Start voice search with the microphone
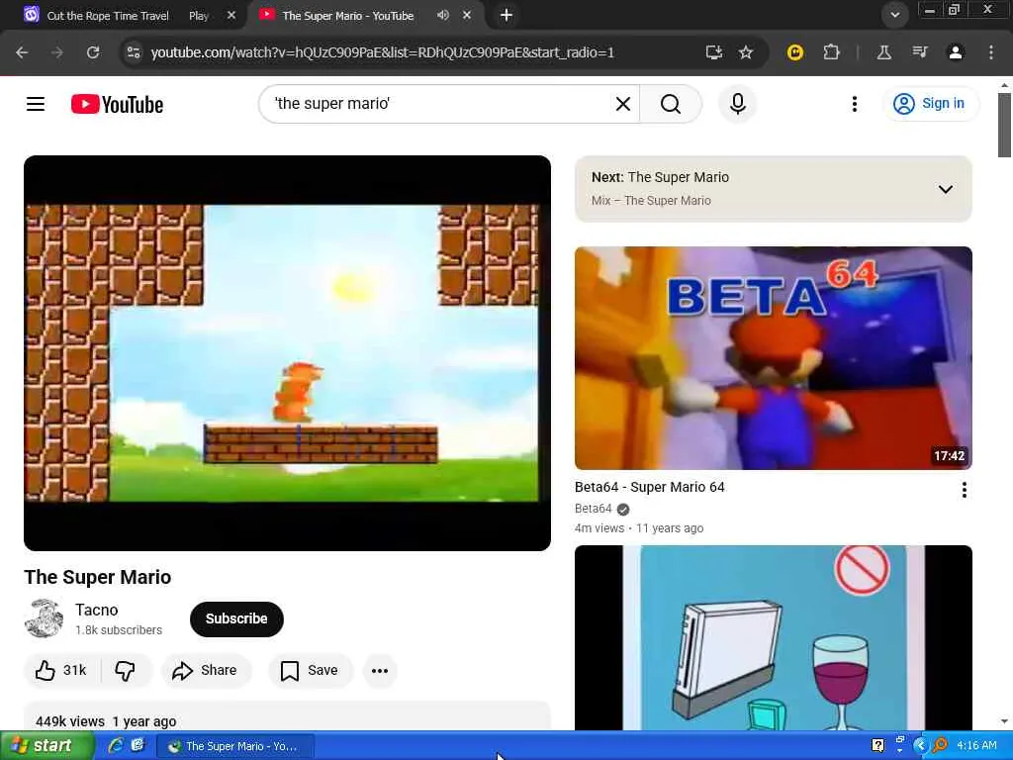1013x760 pixels. pos(737,103)
